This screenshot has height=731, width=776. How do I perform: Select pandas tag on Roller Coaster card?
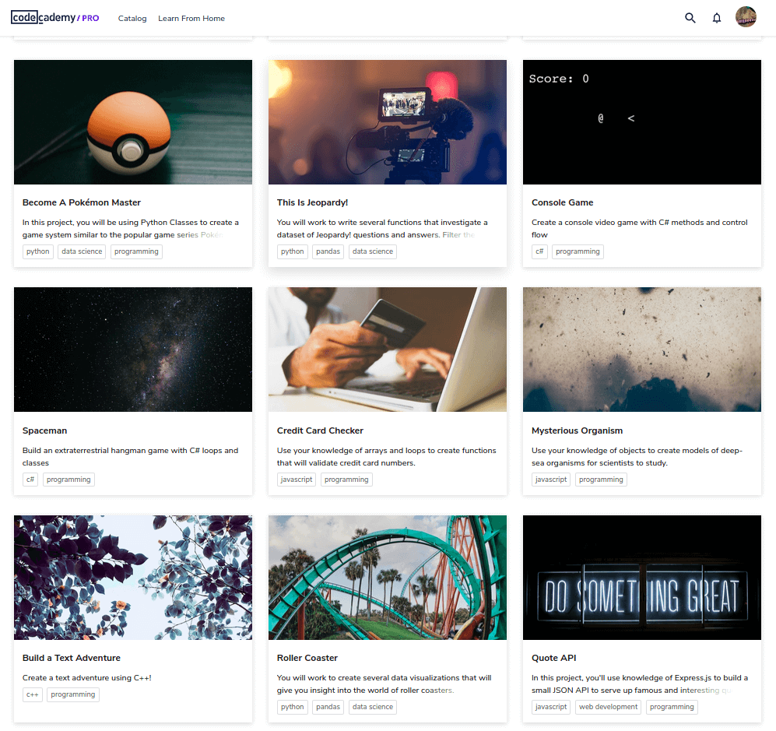tap(328, 707)
